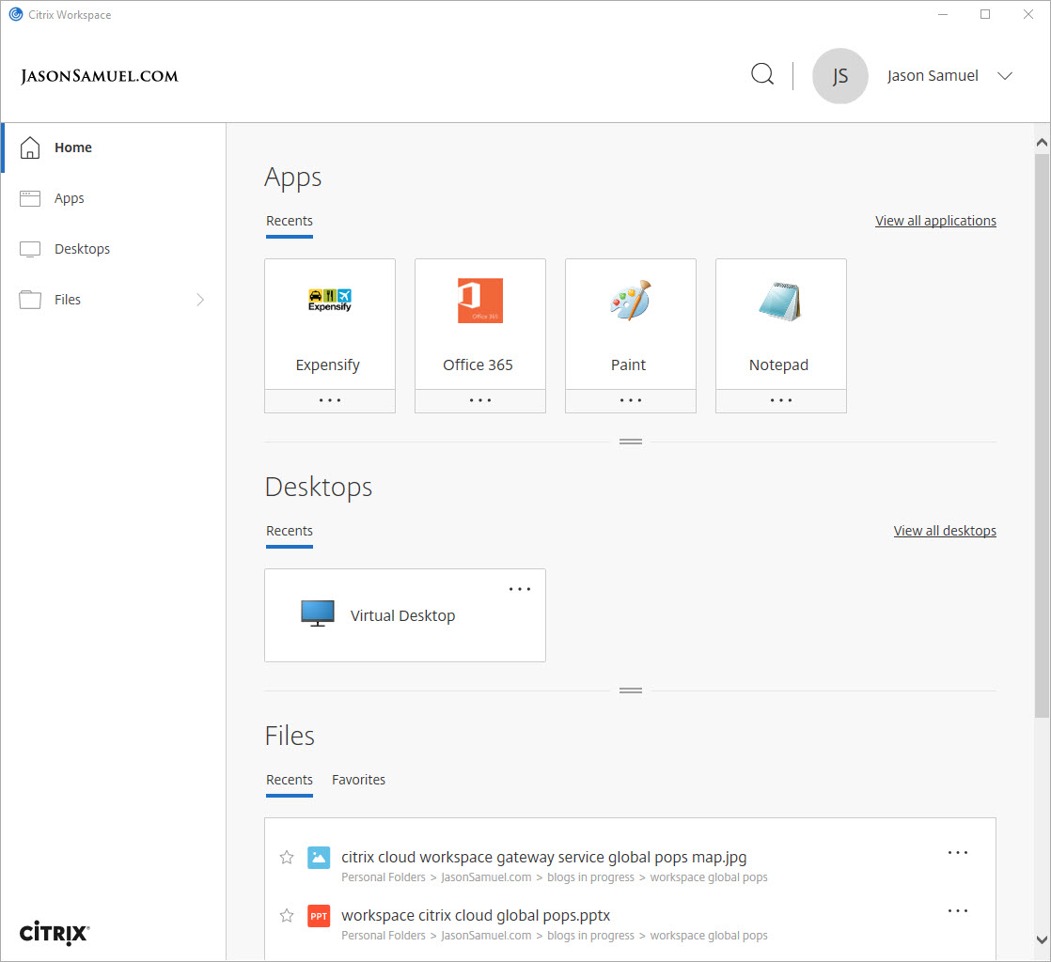Switch to the Favorites tab under Files

pyautogui.click(x=358, y=780)
